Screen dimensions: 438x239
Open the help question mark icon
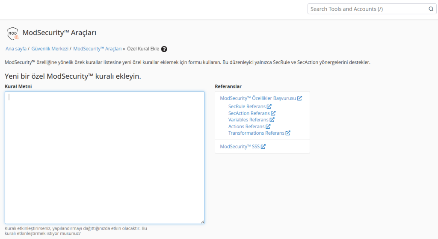coord(164,49)
